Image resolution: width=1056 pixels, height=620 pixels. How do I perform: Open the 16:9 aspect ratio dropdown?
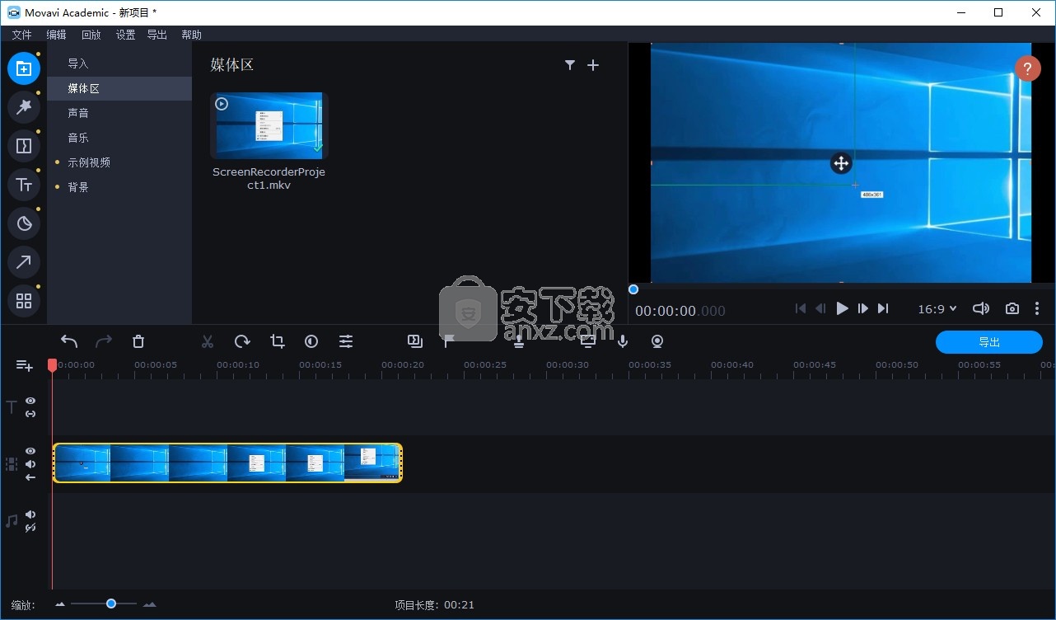(937, 308)
